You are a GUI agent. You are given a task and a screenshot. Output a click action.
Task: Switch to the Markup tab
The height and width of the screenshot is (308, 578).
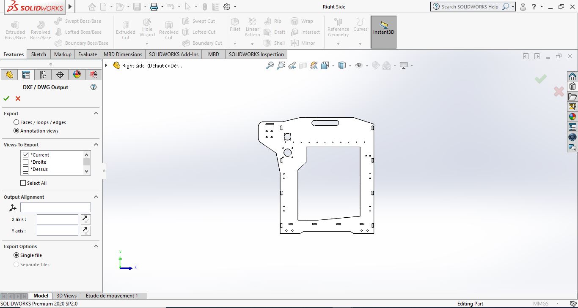pos(63,54)
